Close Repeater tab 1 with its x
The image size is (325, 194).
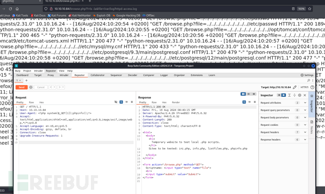point(20,80)
